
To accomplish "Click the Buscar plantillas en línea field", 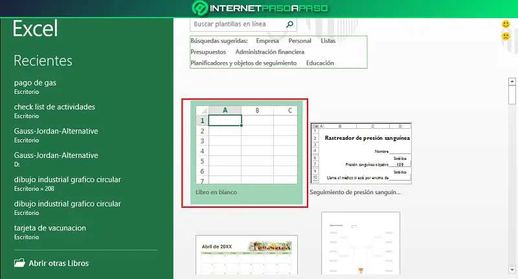I will pos(243,24).
